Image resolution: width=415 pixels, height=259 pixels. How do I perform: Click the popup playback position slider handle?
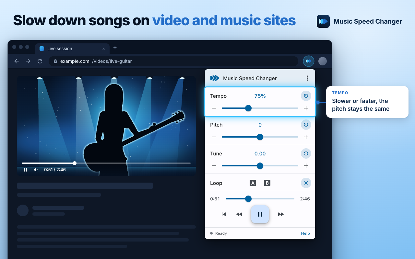(x=248, y=199)
